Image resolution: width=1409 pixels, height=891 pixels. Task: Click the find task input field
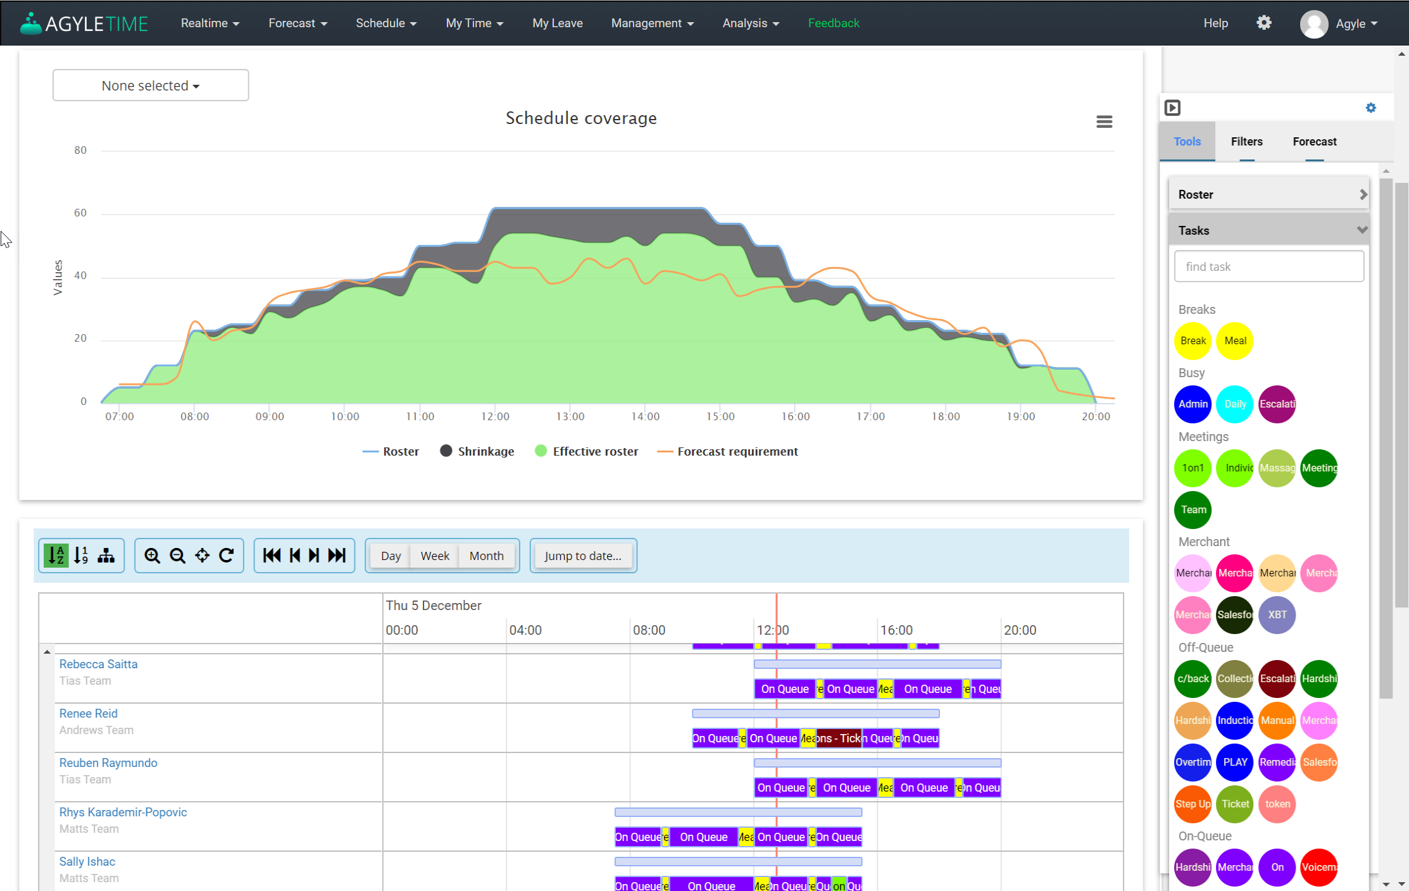click(1268, 266)
